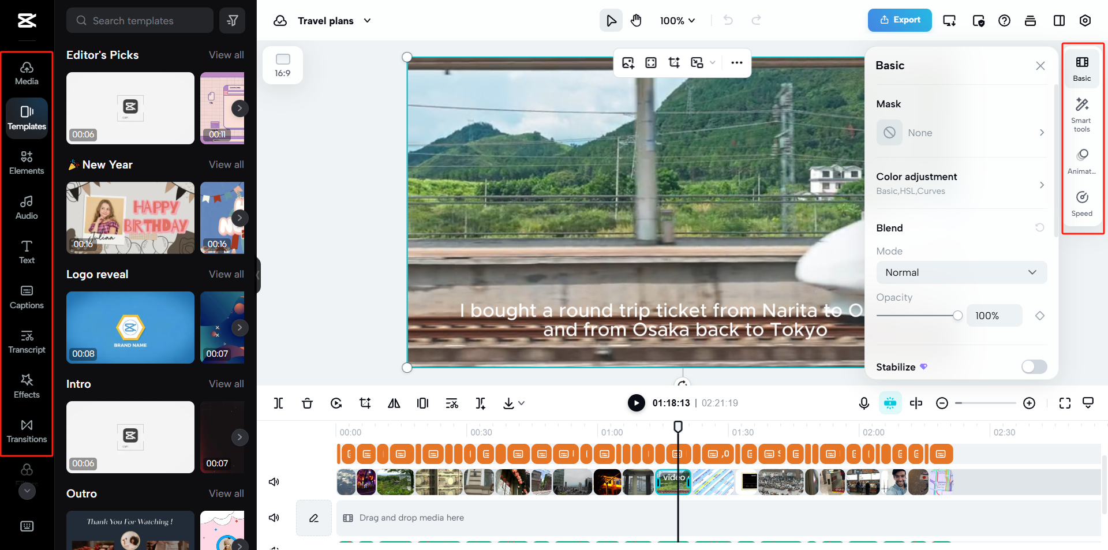Open the Speed settings panel
The width and height of the screenshot is (1108, 550).
click(x=1081, y=204)
